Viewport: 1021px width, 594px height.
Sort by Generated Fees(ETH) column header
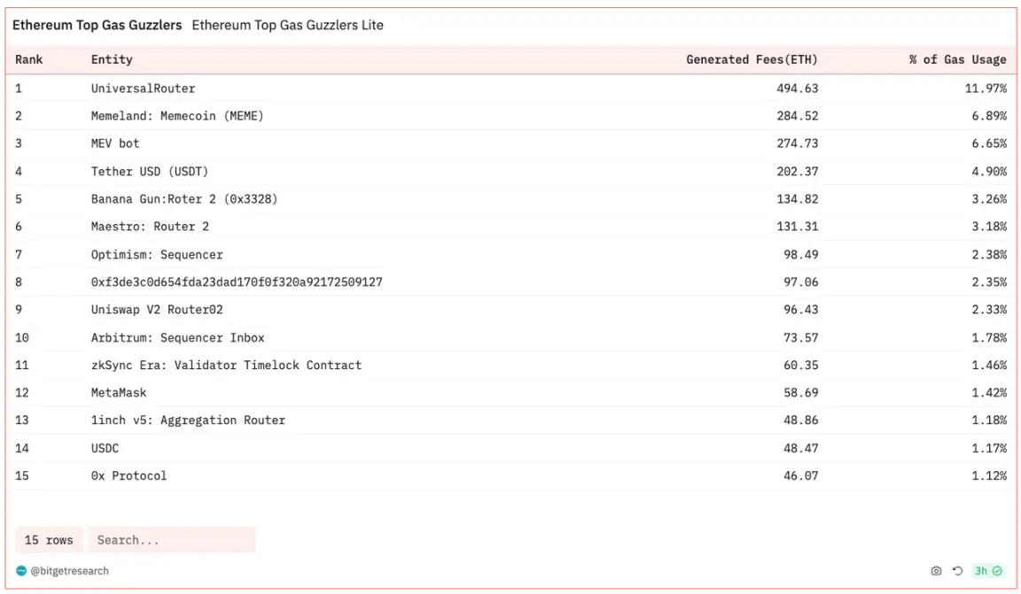pyautogui.click(x=752, y=60)
